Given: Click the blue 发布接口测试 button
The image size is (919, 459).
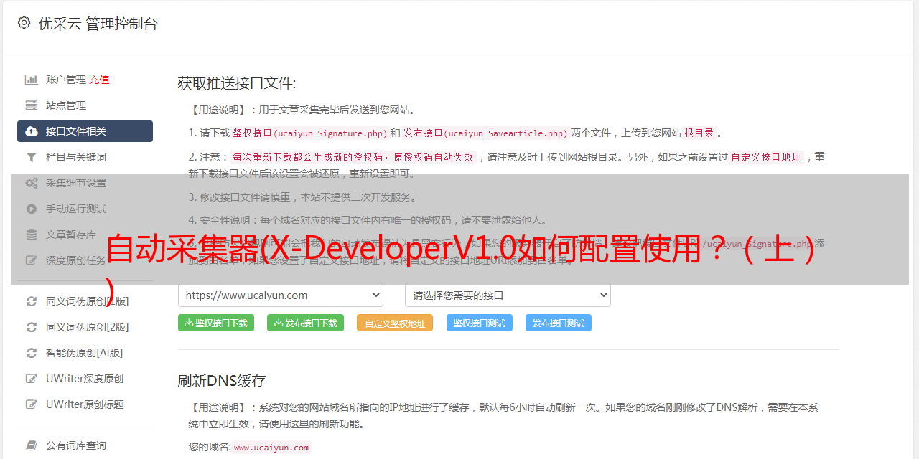Looking at the screenshot, I should [559, 323].
